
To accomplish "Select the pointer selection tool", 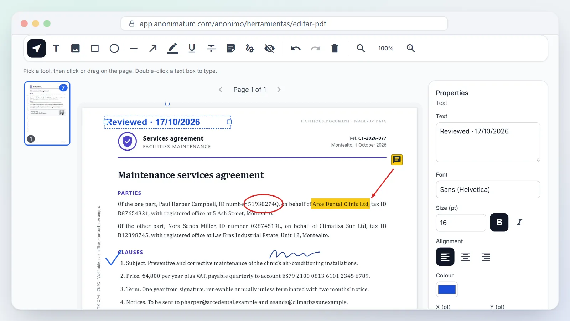I will 37,49.
